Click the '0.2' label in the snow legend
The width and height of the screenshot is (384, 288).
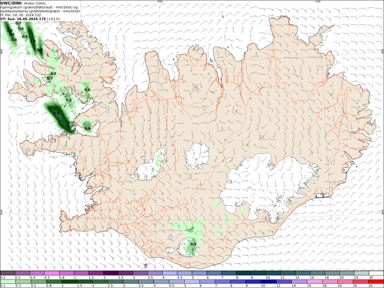coord(3,277)
